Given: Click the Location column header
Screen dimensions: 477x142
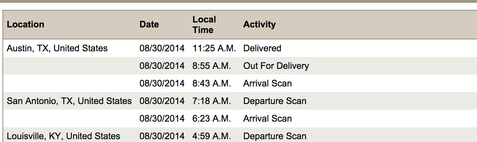Looking at the screenshot, I should click(25, 25).
